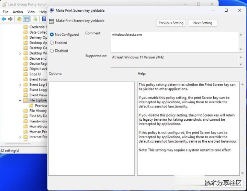Click the Credential folder icon in tree
The image size is (247, 191).
coord(25,27)
